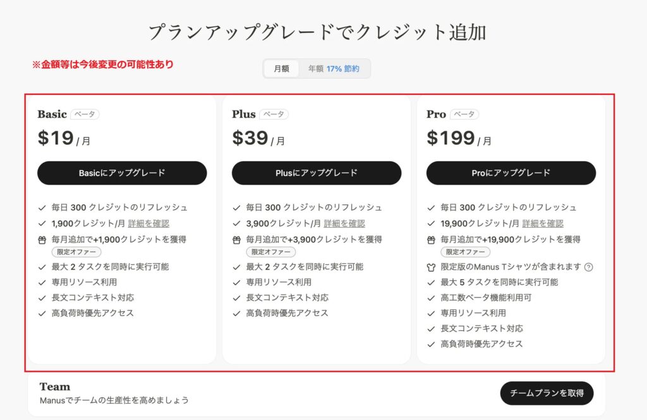The image size is (647, 420).
Task: Click the gift icon in the Basic plan
Action: click(42, 239)
